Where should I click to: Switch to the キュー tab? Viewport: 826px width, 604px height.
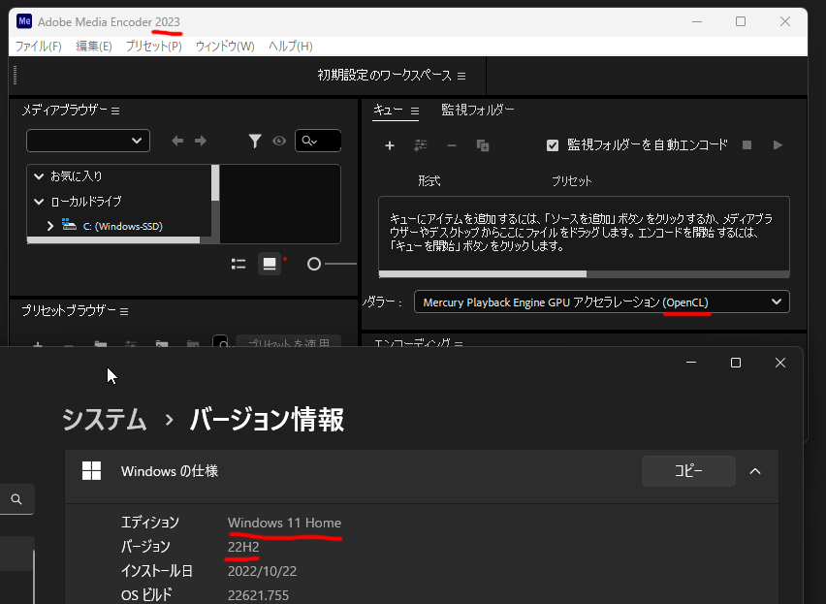coord(388,111)
